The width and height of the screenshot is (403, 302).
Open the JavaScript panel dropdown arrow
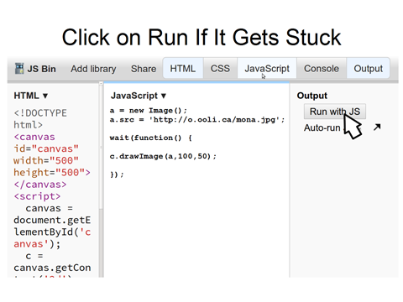[164, 96]
